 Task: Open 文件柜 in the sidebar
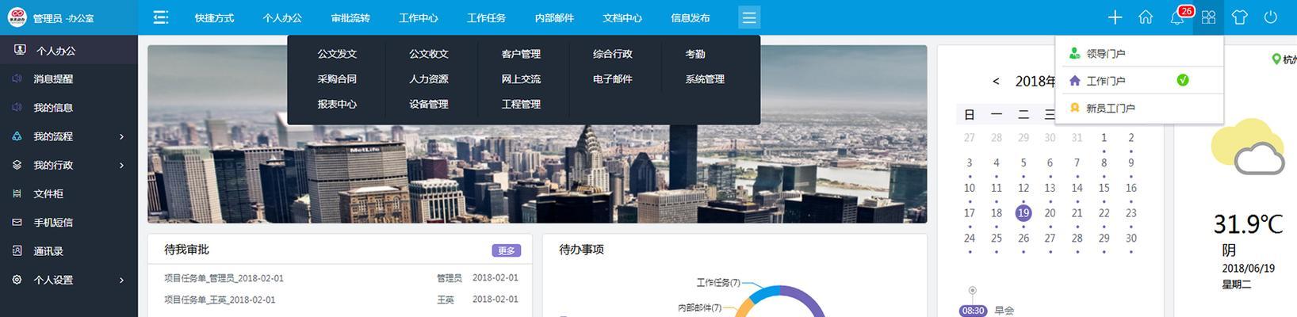pyautogui.click(x=69, y=193)
